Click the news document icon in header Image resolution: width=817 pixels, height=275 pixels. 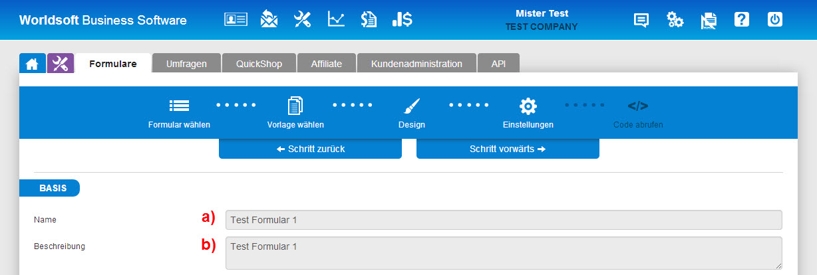click(x=709, y=21)
